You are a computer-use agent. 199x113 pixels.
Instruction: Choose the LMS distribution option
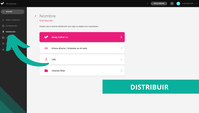[x=82, y=59]
